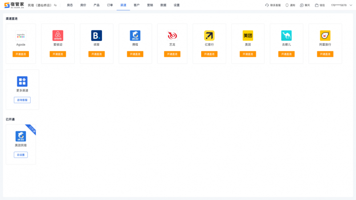
Task: Click 去设置 button for 美团民宿
Action: pyautogui.click(x=20, y=155)
